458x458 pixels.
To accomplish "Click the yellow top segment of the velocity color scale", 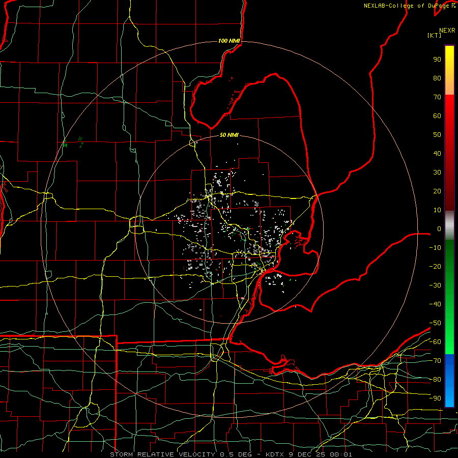I will (x=449, y=70).
